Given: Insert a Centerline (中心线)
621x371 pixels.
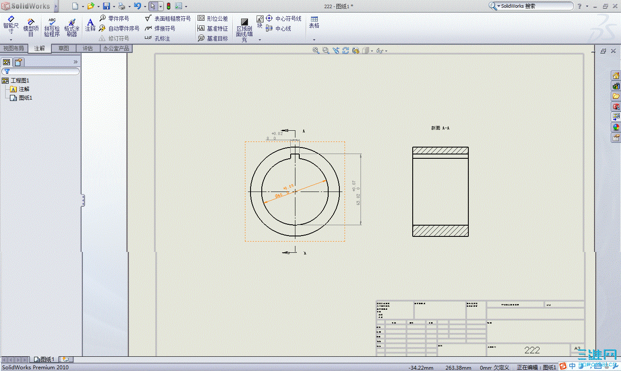Looking at the screenshot, I should pos(279,28).
